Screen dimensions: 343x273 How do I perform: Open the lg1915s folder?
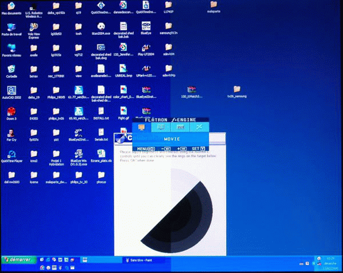pos(56,51)
